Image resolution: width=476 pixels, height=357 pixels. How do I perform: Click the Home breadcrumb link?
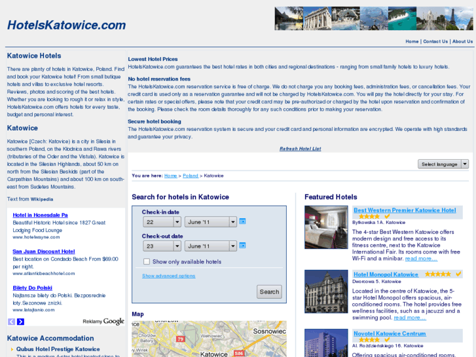[x=171, y=176]
